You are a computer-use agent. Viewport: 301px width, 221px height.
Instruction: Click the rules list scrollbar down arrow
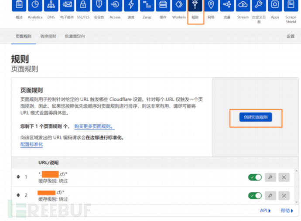296,202
